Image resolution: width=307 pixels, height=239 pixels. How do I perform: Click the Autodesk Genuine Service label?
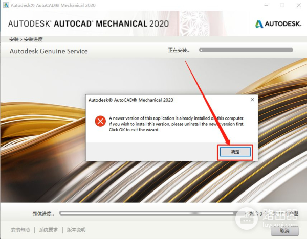[x=49, y=51]
